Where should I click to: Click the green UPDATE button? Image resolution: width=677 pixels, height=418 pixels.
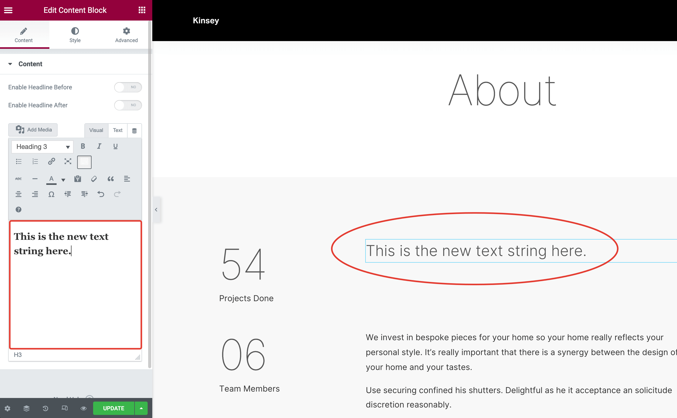coord(113,408)
